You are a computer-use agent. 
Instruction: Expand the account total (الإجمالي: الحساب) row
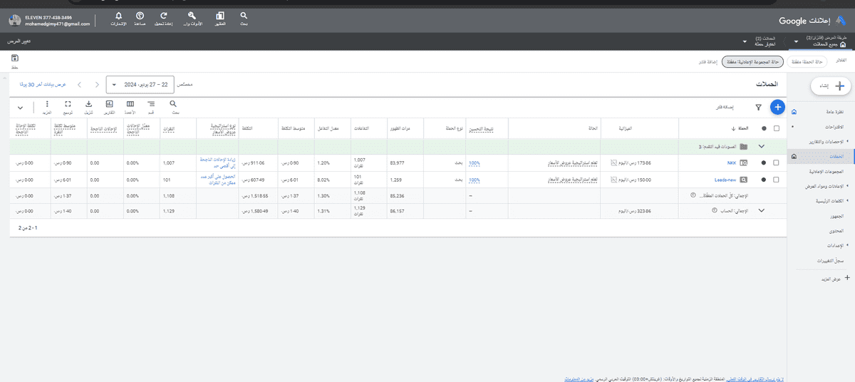761,210
